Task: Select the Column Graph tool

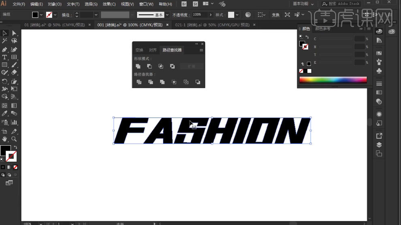Action: coord(14,122)
